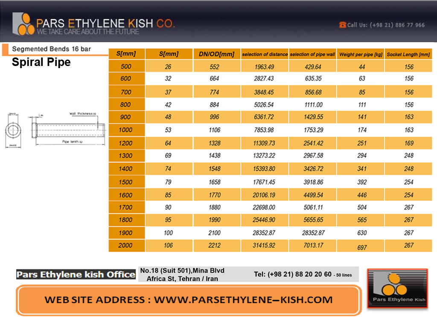Click the DN/OD[mm] column header
437x327 pixels.
[x=216, y=54]
